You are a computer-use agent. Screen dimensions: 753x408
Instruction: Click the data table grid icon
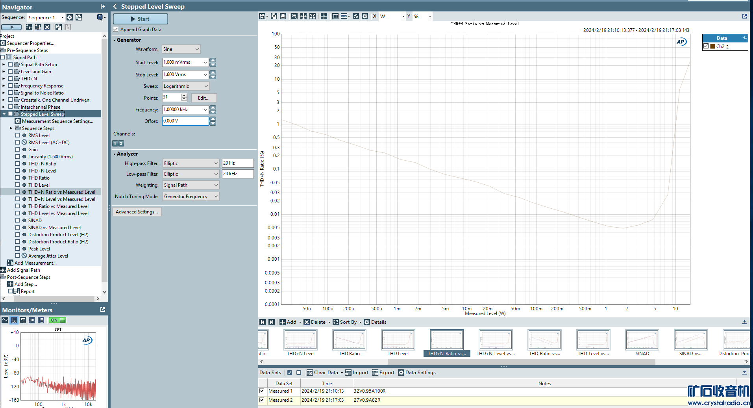point(335,16)
